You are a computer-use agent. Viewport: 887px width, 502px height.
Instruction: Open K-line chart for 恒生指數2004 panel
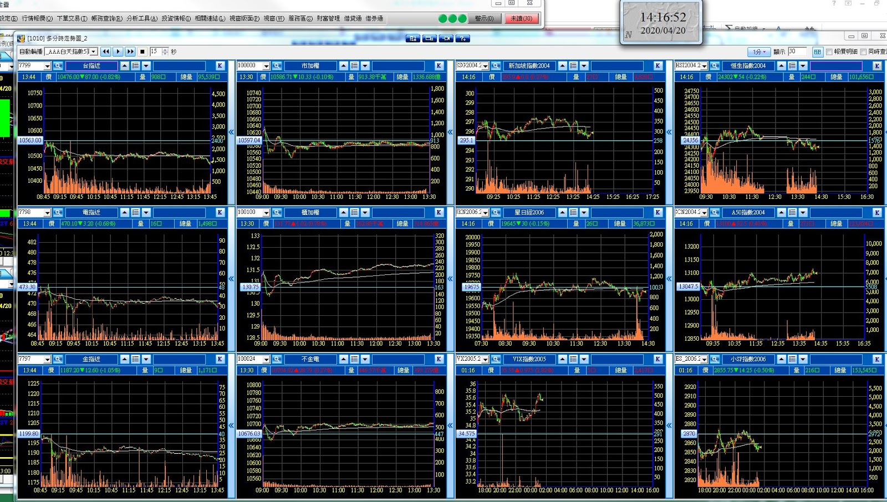(x=877, y=66)
